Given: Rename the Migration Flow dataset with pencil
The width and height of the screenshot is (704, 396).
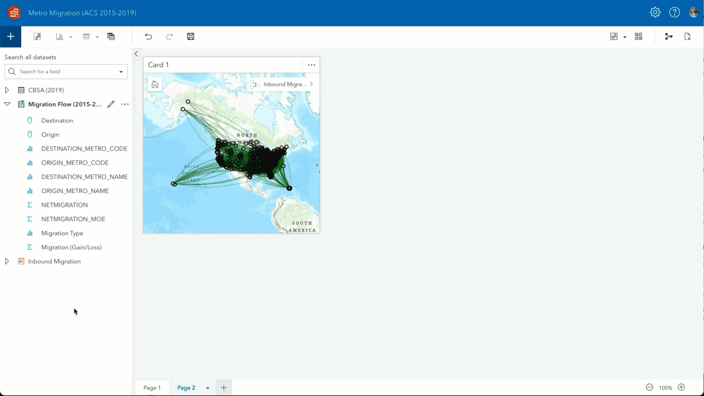Looking at the screenshot, I should pos(111,104).
